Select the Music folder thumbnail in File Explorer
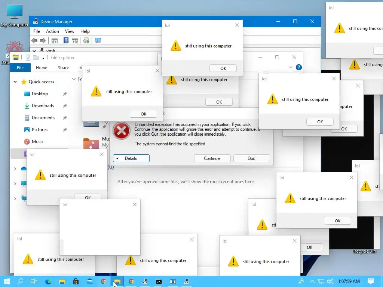Image resolution: width=383 pixels, height=287 pixels. pos(91,143)
